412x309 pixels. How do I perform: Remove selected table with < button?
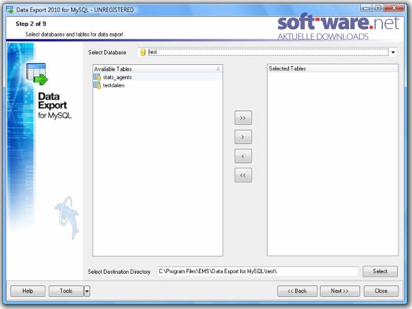coord(243,156)
